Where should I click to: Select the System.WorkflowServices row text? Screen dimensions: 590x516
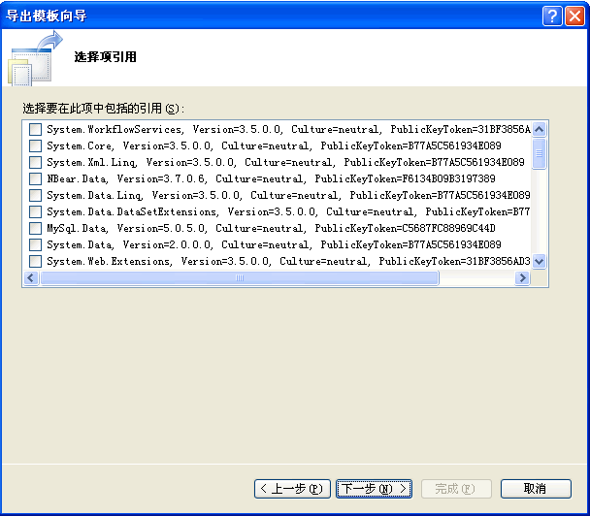tap(288, 129)
